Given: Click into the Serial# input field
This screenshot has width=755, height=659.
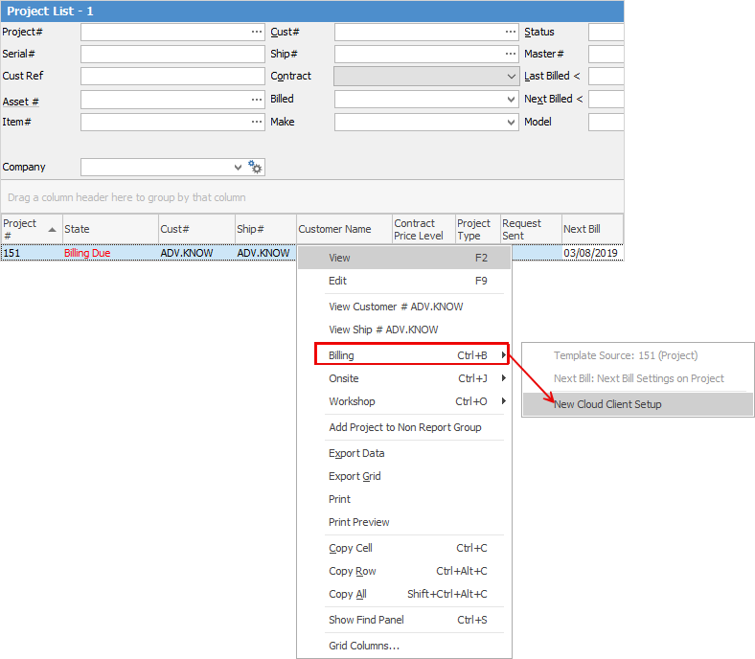Looking at the screenshot, I should click(x=172, y=54).
